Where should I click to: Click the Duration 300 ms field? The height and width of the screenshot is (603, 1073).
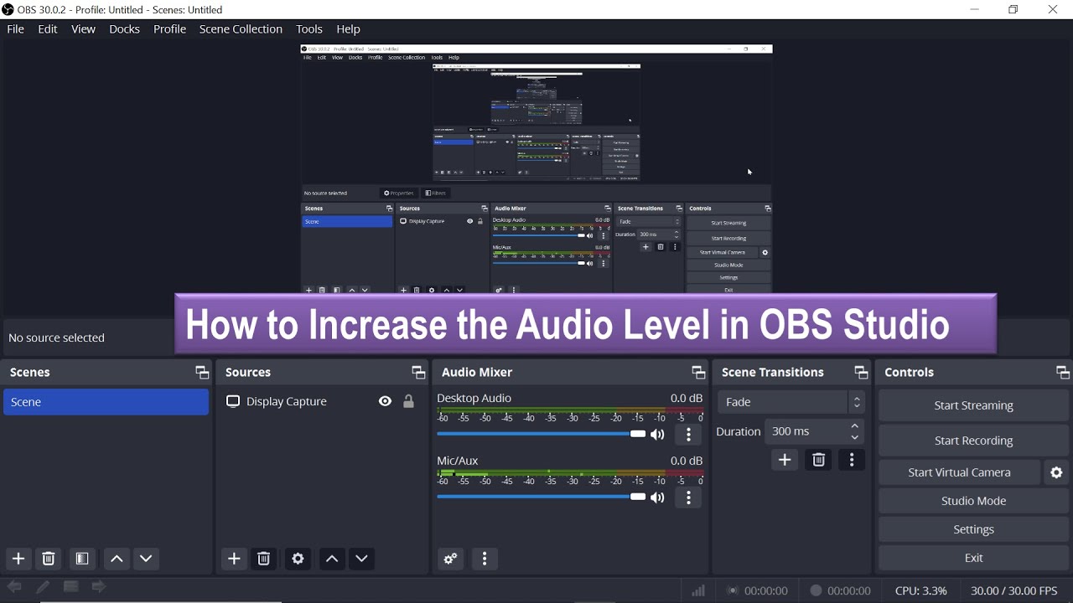coord(814,432)
